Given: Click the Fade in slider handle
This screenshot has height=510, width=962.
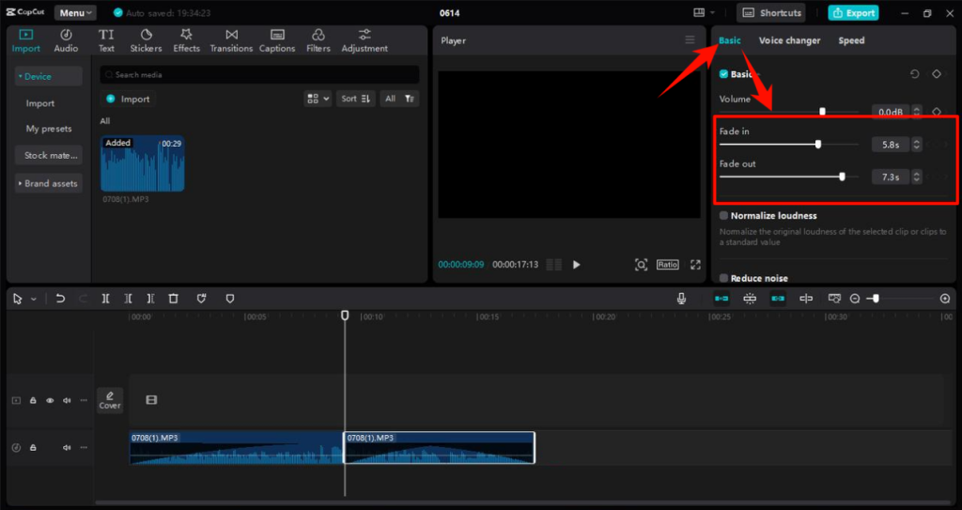Looking at the screenshot, I should click(818, 145).
